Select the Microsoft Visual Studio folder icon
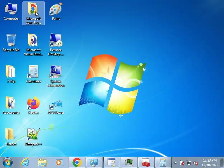This screenshot has height=168, width=224. pyautogui.click(x=34, y=45)
